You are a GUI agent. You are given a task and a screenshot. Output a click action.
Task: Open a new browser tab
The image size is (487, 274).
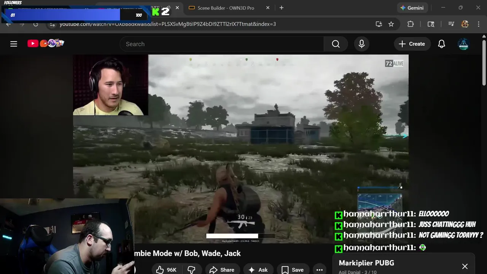point(282,8)
